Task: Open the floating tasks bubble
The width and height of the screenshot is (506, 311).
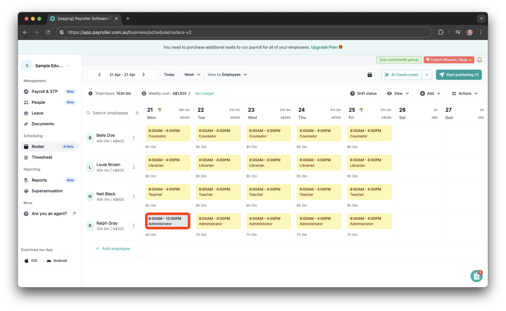Action: (476, 276)
